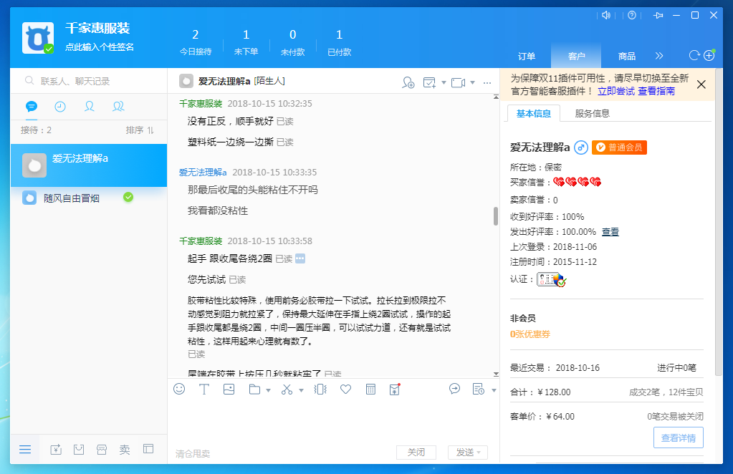The width and height of the screenshot is (733, 474).
Task: Open the calculator tool
Action: pos(370,389)
